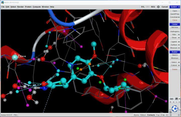Viewport: 181px width, 117px height.
Task: Expand the Measure submenu
Action: coord(175,48)
